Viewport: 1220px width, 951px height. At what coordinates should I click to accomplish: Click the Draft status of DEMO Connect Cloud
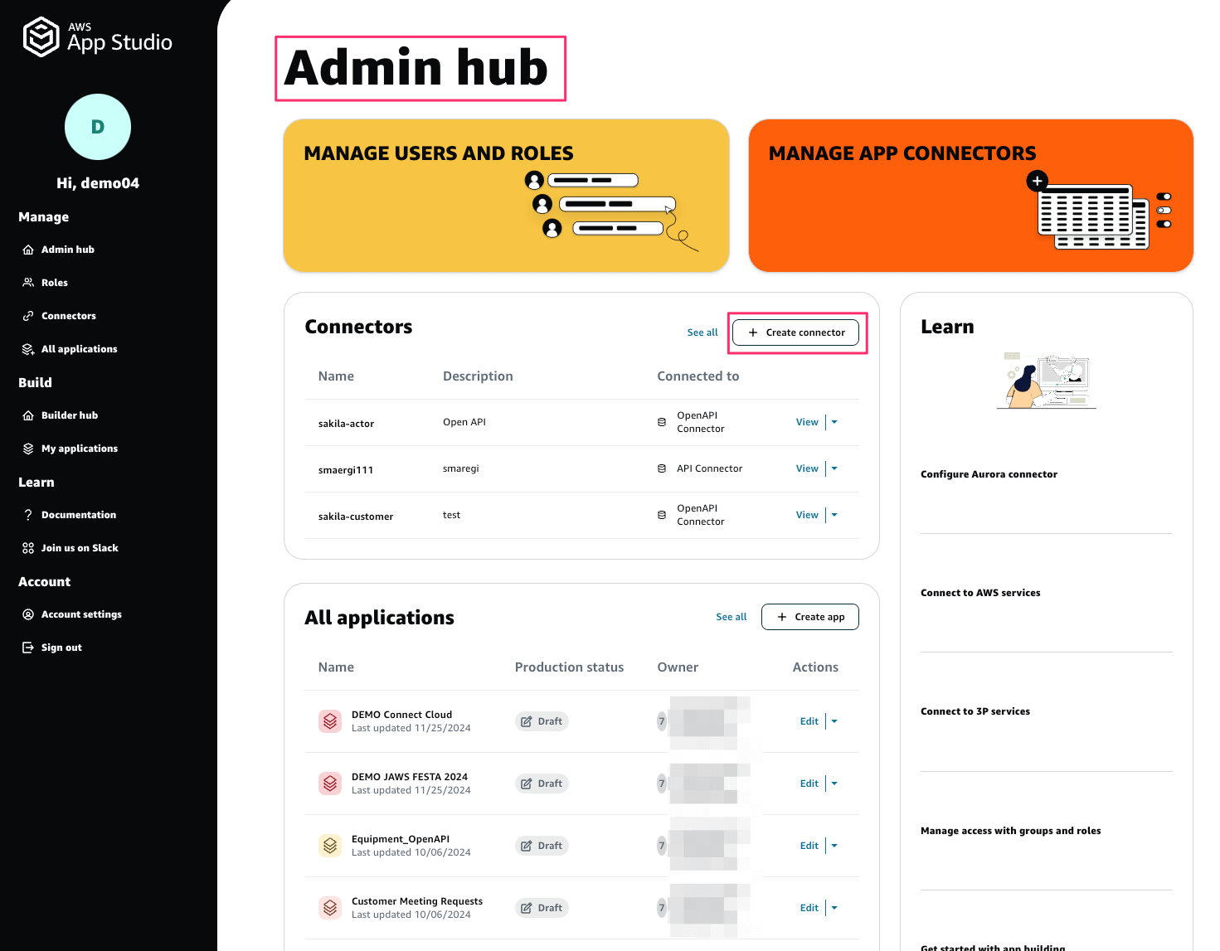coord(542,721)
